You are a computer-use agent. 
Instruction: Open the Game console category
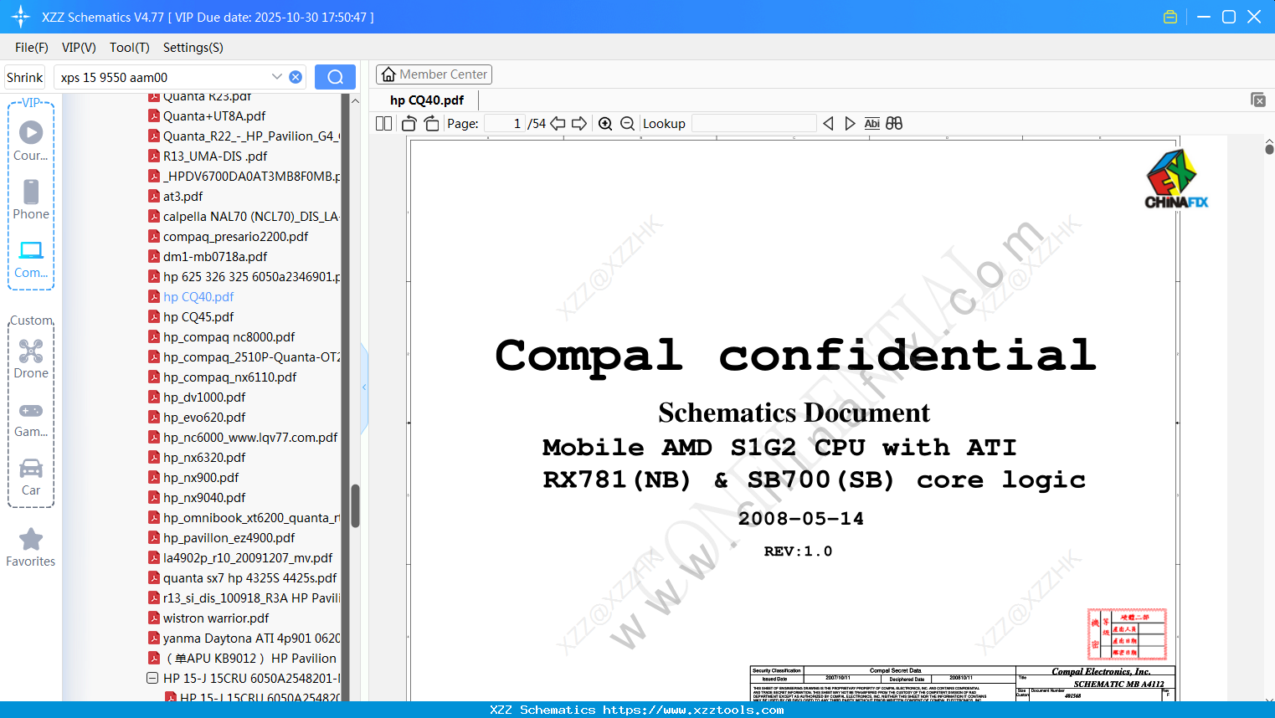click(x=31, y=420)
